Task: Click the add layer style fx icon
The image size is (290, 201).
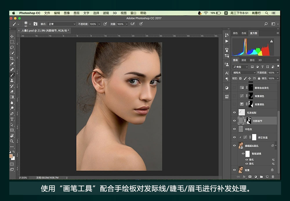Action: [244, 176]
